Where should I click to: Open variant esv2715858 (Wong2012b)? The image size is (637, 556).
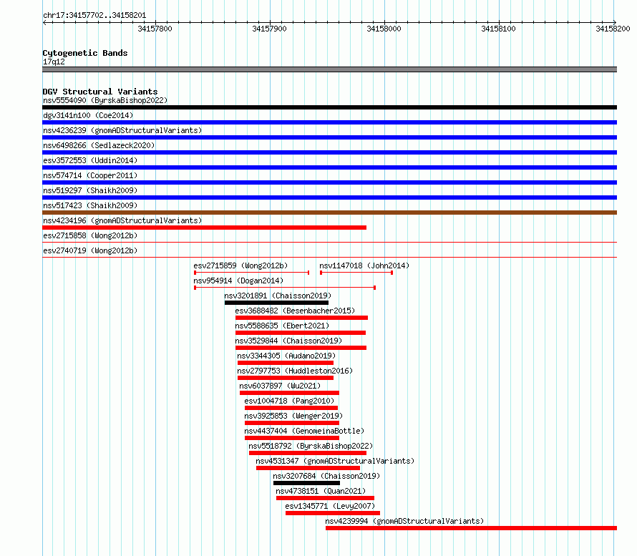pyautogui.click(x=90, y=235)
